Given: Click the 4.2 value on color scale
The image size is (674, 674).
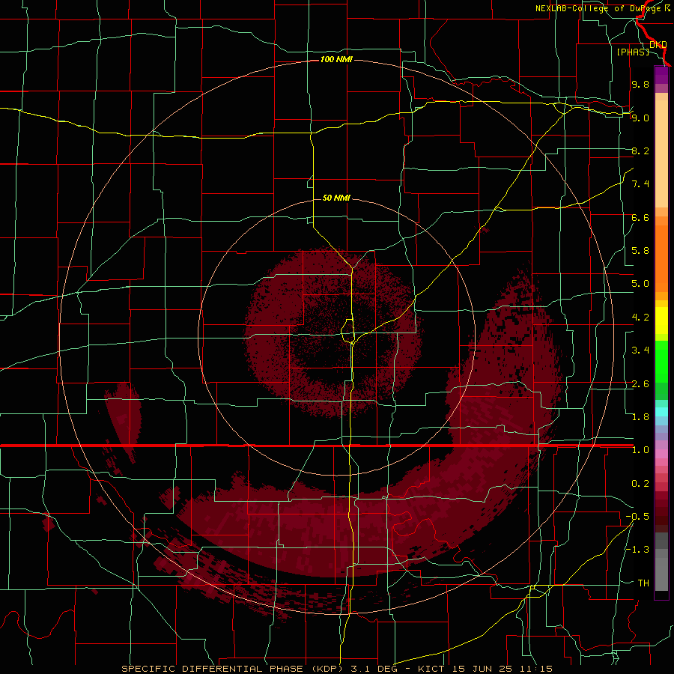Looking at the screenshot, I should pyautogui.click(x=640, y=318).
